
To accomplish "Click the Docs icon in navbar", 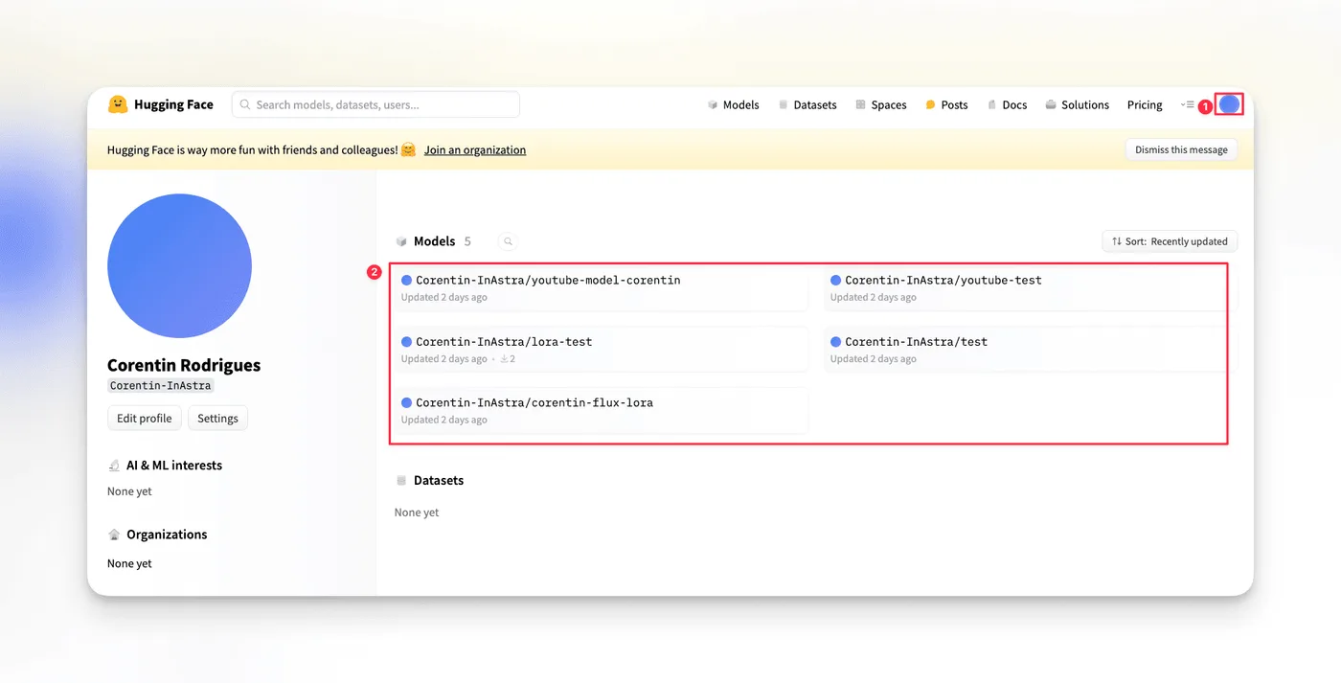I will click(992, 105).
